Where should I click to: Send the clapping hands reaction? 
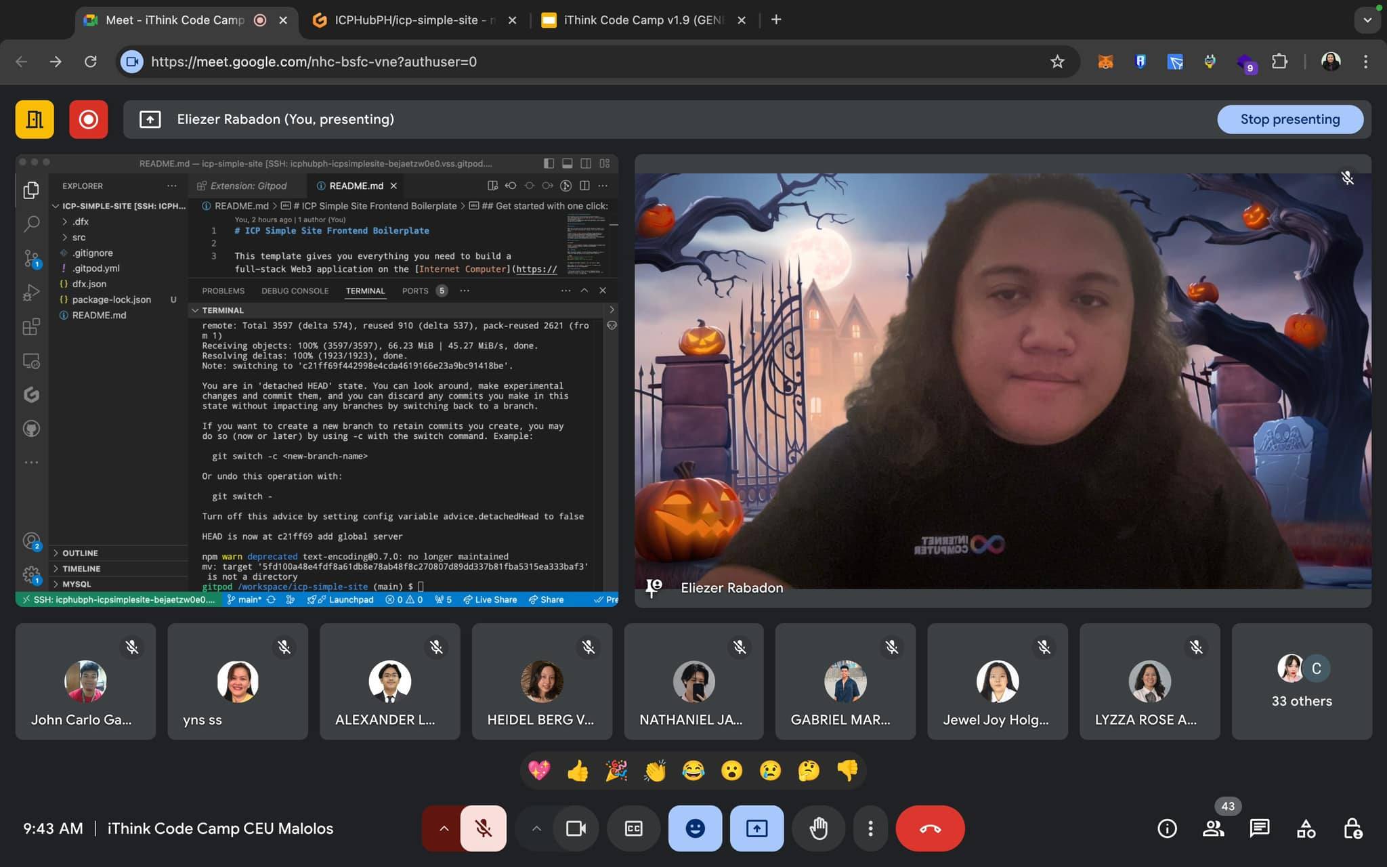tap(655, 770)
